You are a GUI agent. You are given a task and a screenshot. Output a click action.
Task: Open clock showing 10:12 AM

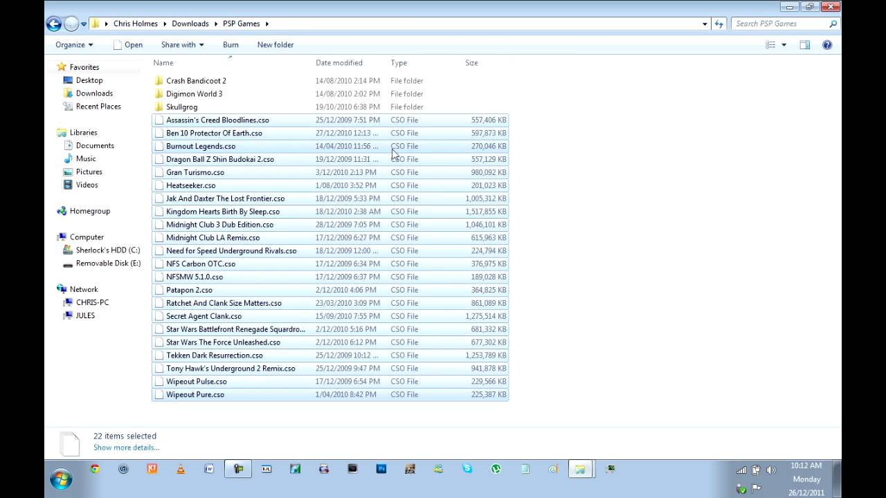[x=806, y=465]
